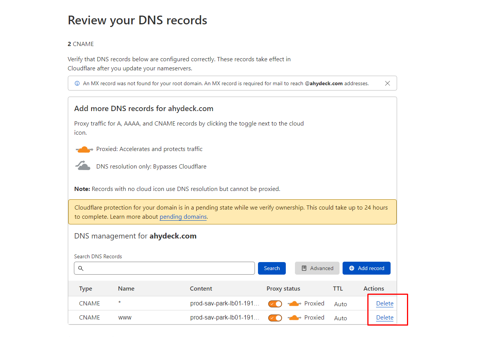Click the blue Search button
The image size is (495, 337).
pos(272,268)
